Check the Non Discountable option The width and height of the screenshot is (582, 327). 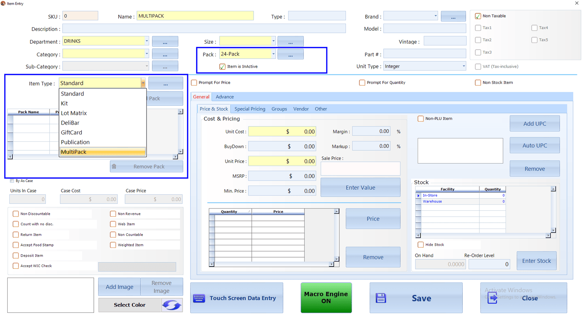(16, 214)
